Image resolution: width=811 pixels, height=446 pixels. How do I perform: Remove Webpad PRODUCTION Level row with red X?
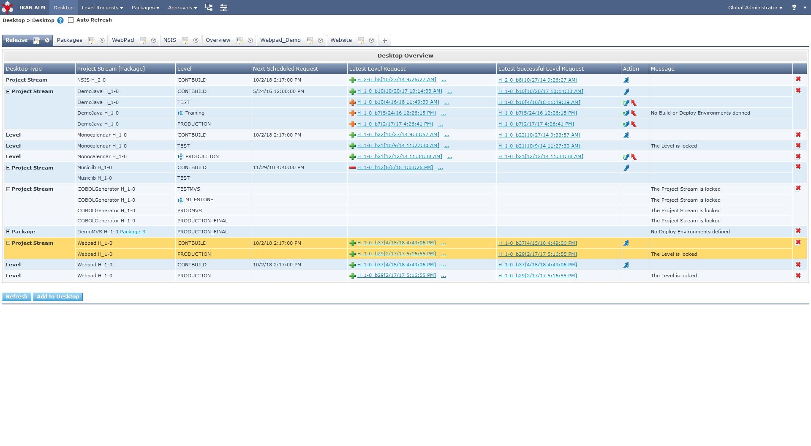798,276
